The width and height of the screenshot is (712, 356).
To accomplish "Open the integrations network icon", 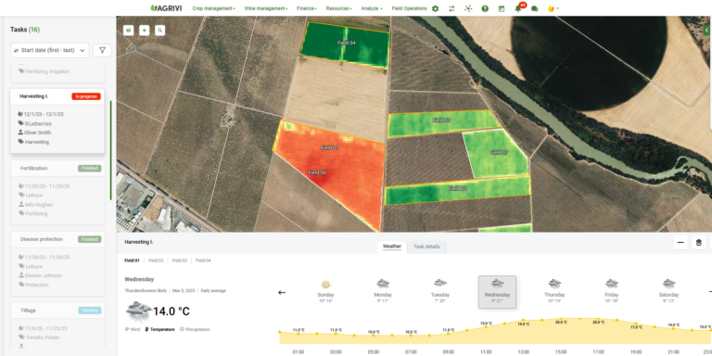I will point(468,8).
